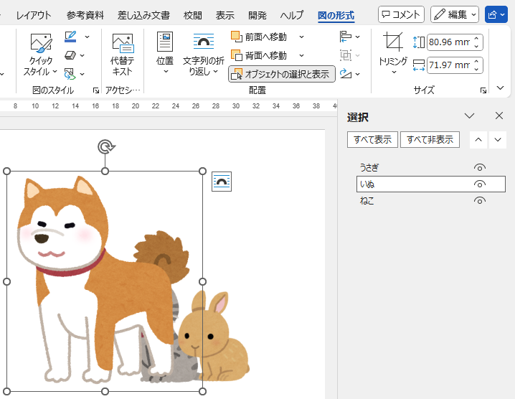Click the トリミング (Crop) tool icon

(392, 43)
